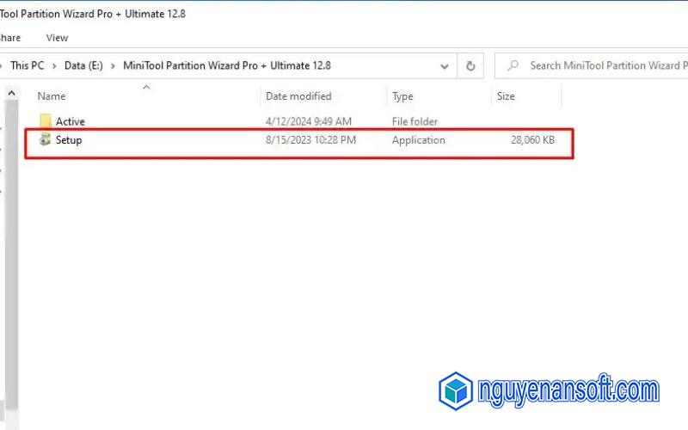Go to This PC in breadcrumb
Image resolution: width=688 pixels, height=430 pixels.
28,66
